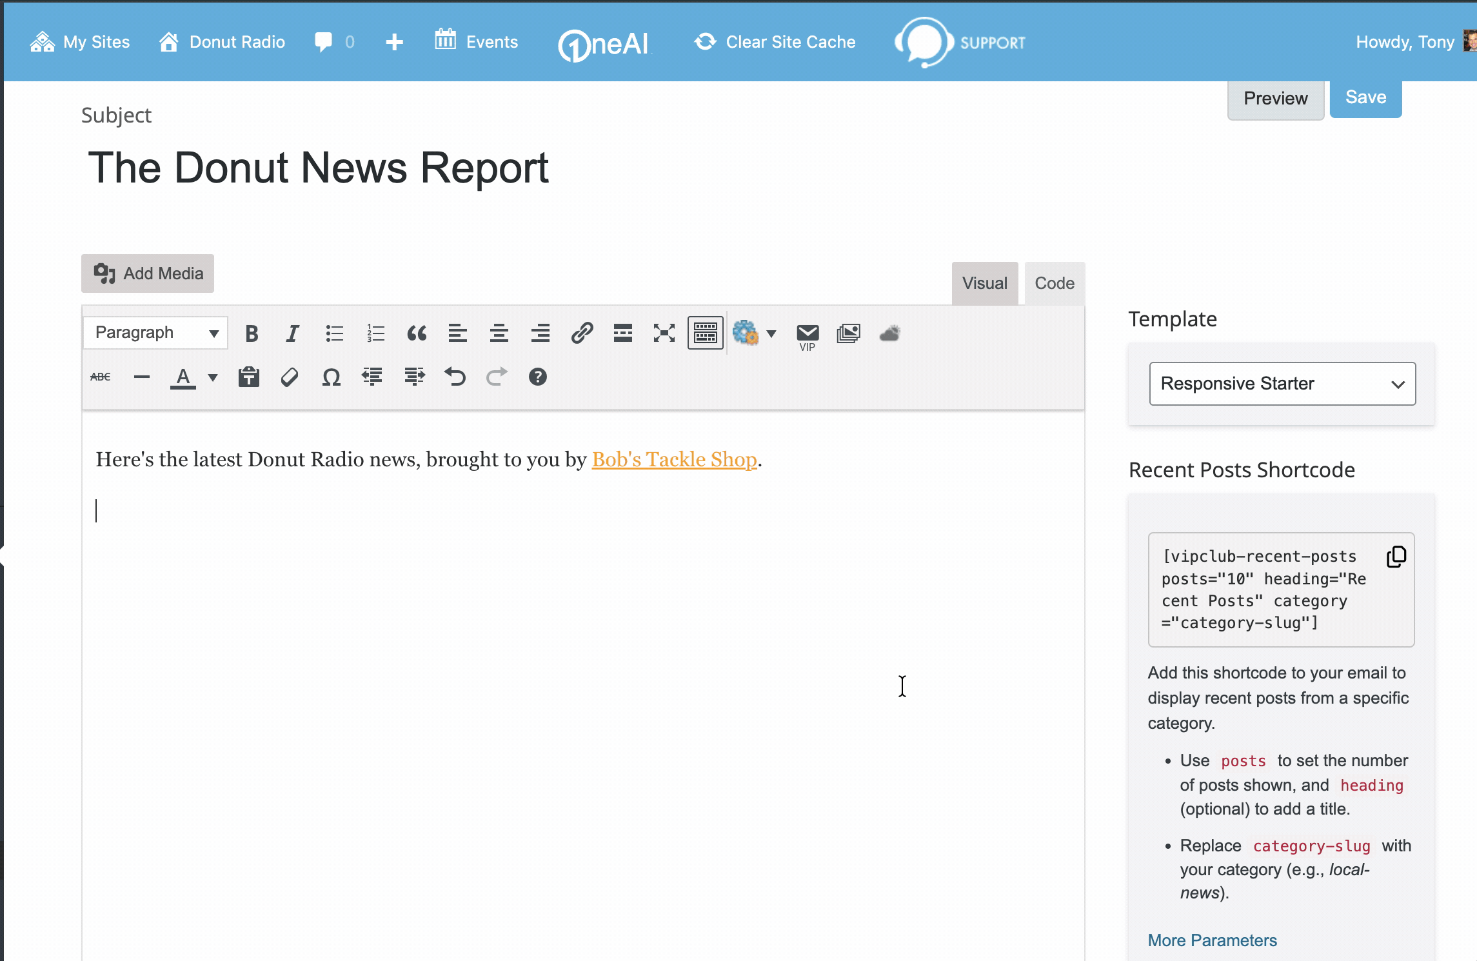Open the More Parameters link
This screenshot has height=961, width=1477.
(1212, 940)
